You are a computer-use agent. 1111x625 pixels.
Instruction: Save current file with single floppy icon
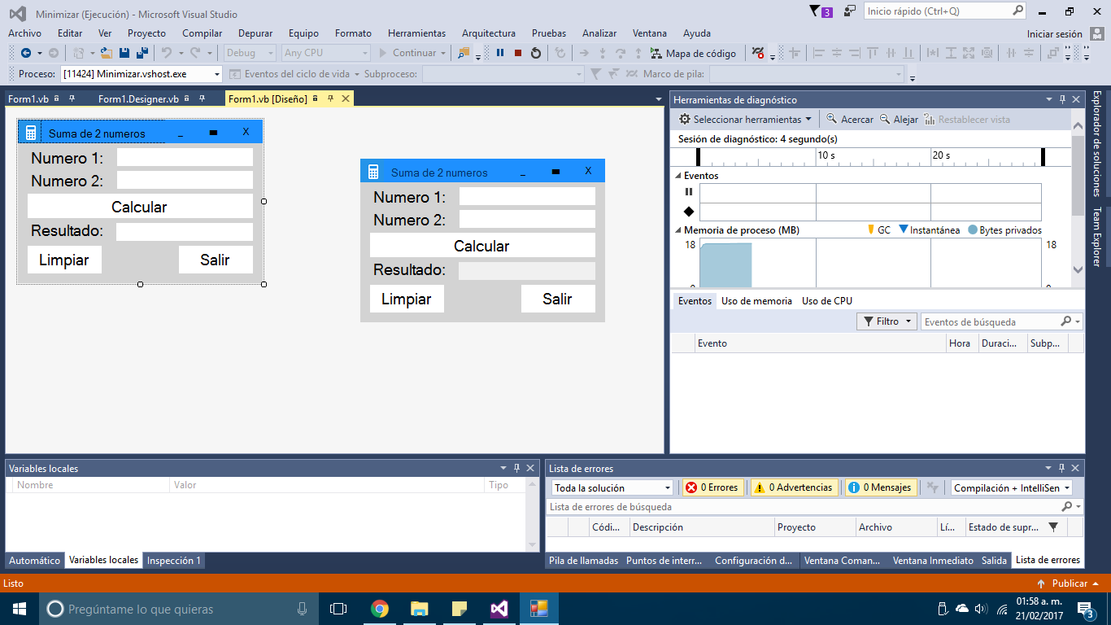[x=124, y=53]
